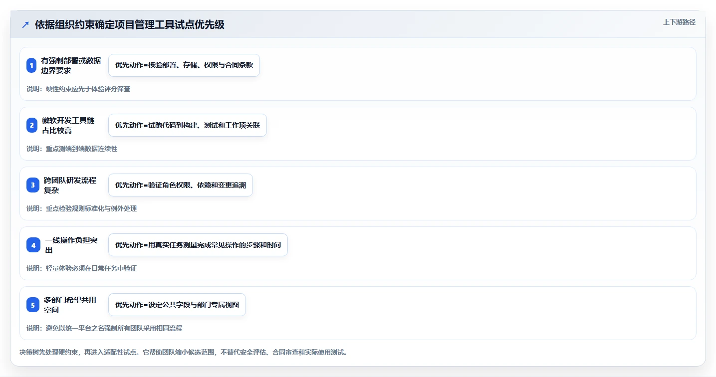Click the 上下游路径 label at top right

[679, 22]
